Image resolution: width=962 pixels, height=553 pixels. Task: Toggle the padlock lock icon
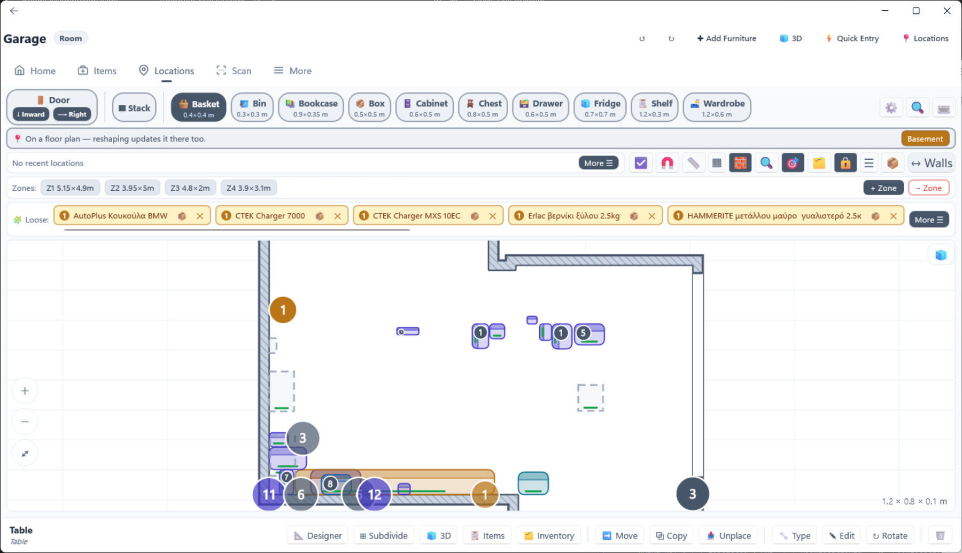[845, 163]
